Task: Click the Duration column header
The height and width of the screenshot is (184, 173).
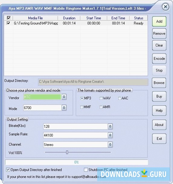Action: pos(69,18)
